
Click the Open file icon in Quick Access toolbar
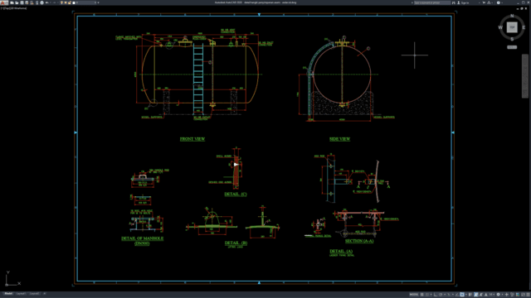tap(17, 2)
